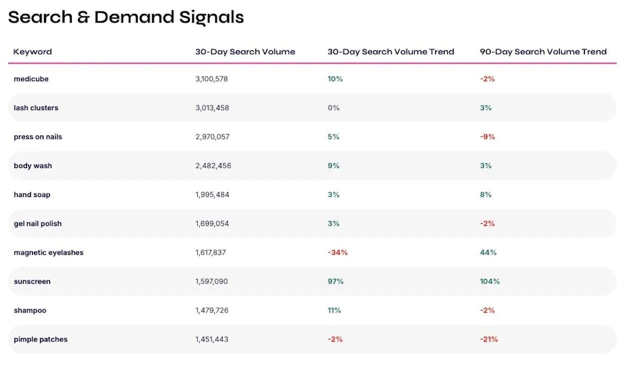Image resolution: width=643 pixels, height=365 pixels.
Task: Open the pimple patches keyword
Action: 41,339
